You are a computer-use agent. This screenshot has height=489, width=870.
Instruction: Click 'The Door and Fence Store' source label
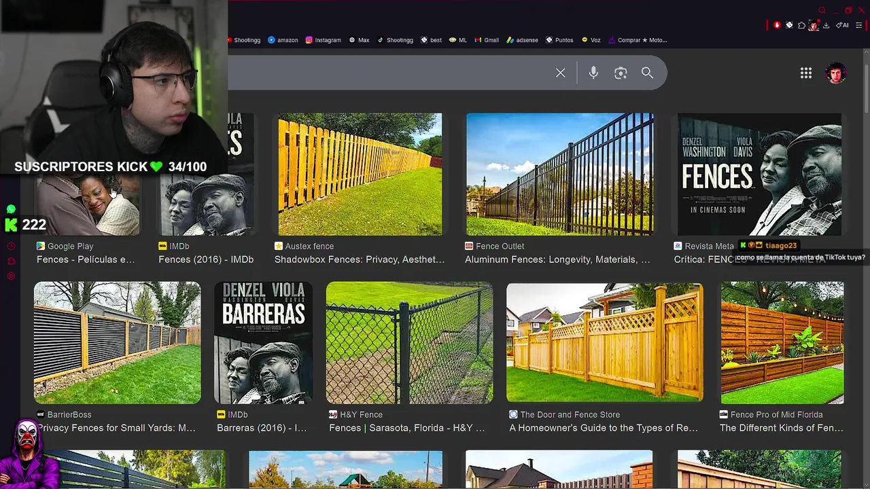pyautogui.click(x=570, y=415)
